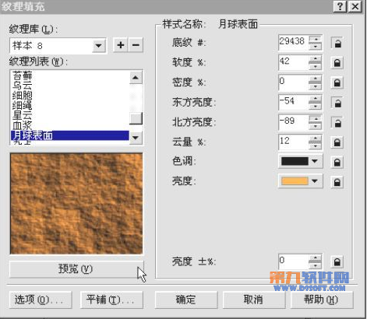Click the black 色调 color swatch
Image resolution: width=367 pixels, height=319 pixels.
[295, 161]
